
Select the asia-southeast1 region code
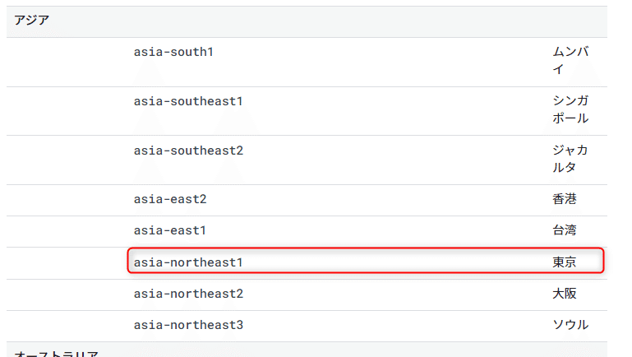click(x=188, y=101)
